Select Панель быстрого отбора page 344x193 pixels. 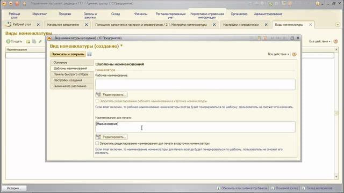pyautogui.click(x=71, y=74)
